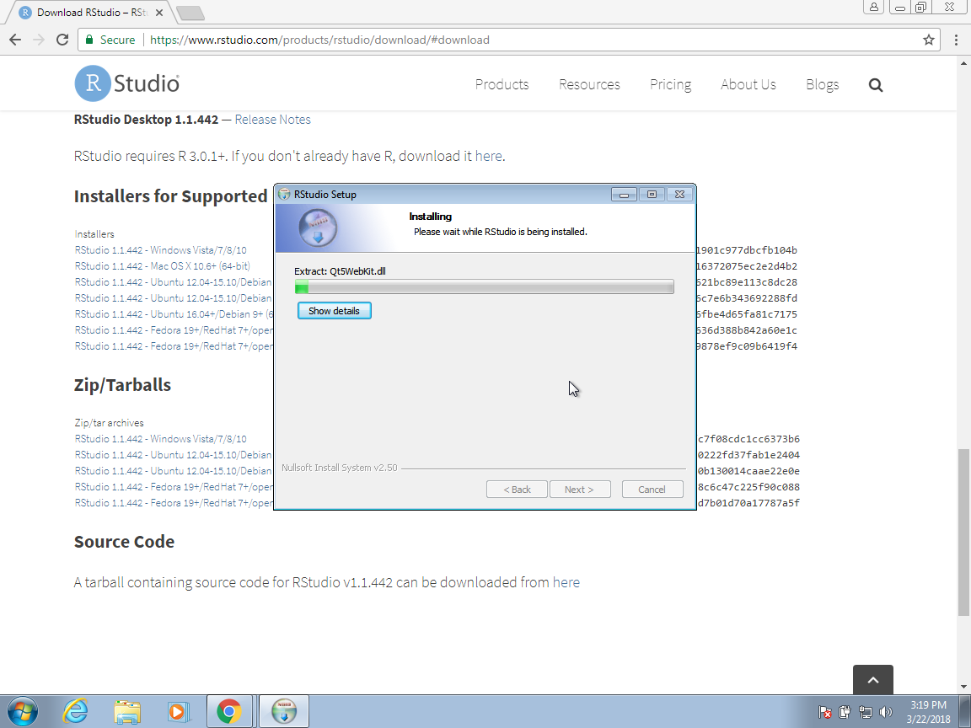971x728 pixels.
Task: Click the Mac OS X 10.6+ installer link
Action: 162,266
